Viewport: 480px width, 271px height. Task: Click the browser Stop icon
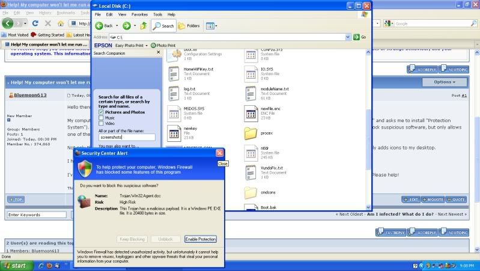(47, 23)
